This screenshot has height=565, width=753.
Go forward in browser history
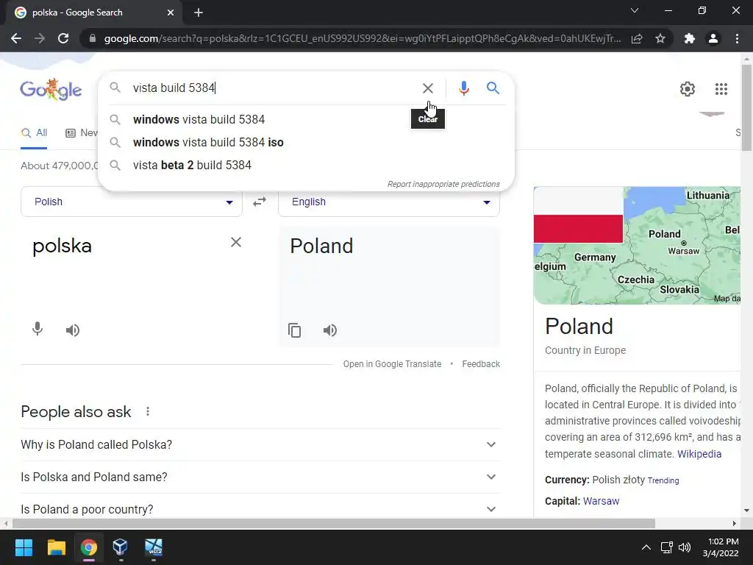(x=40, y=38)
